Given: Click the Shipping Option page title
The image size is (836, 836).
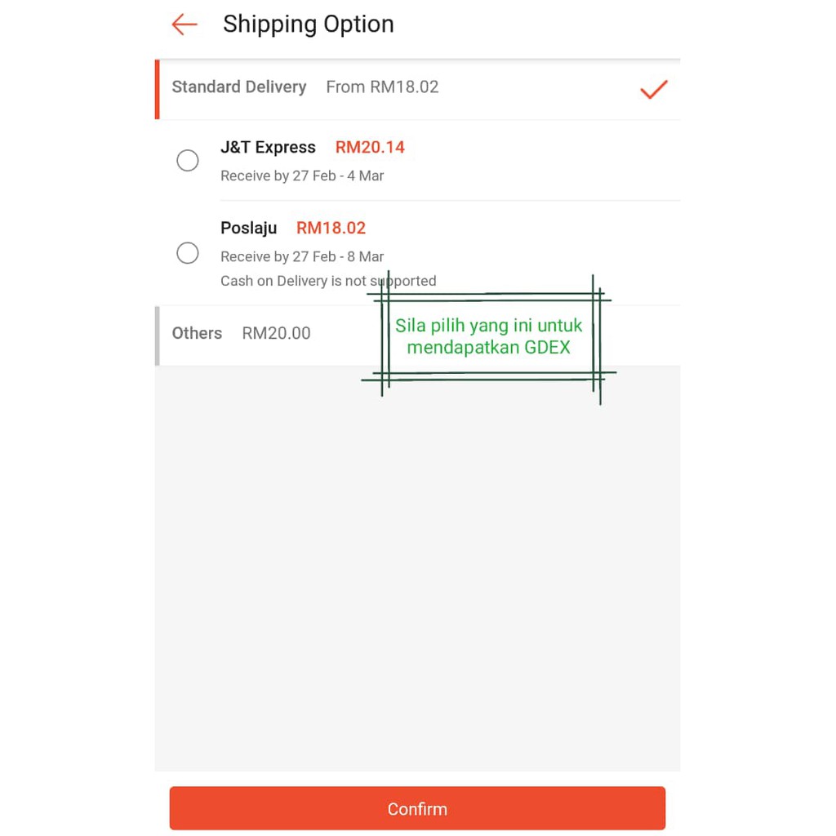Looking at the screenshot, I should 308,24.
